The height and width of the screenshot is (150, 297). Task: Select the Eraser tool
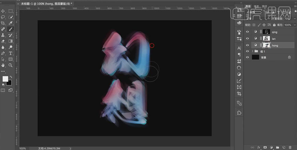coord(3,41)
